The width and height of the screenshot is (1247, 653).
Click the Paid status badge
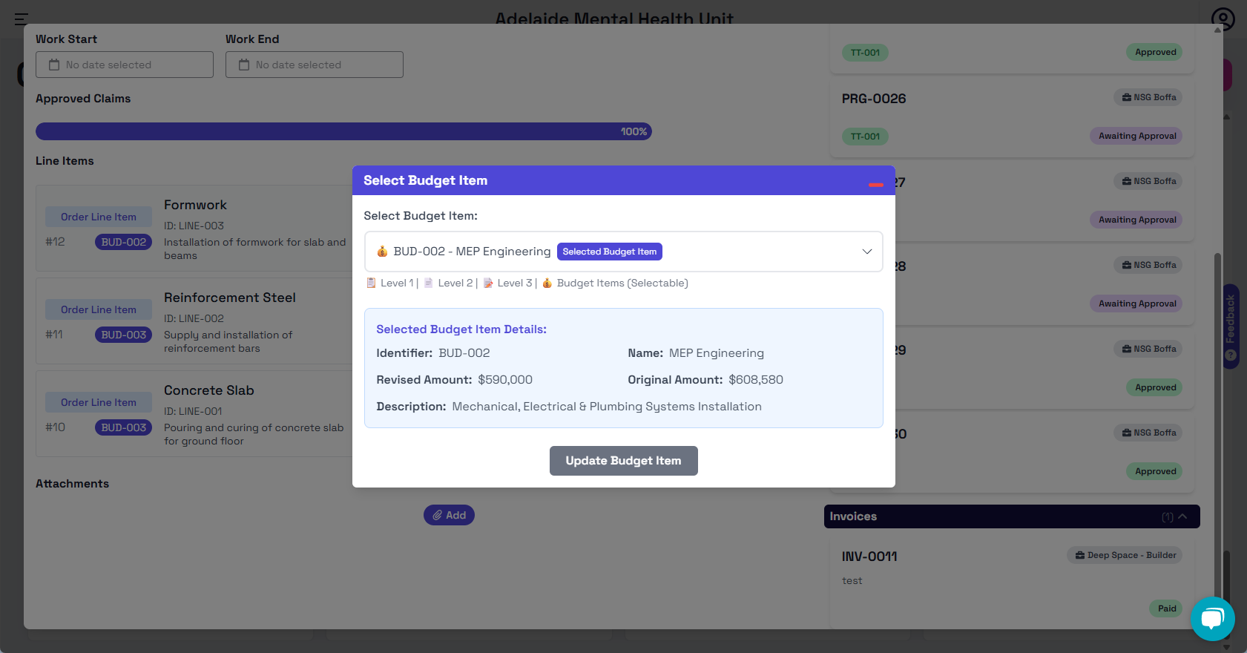tap(1166, 608)
